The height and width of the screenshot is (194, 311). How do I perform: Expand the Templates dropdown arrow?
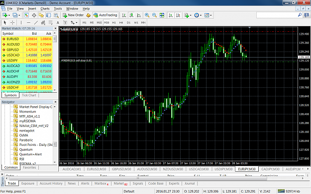pos(211,15)
